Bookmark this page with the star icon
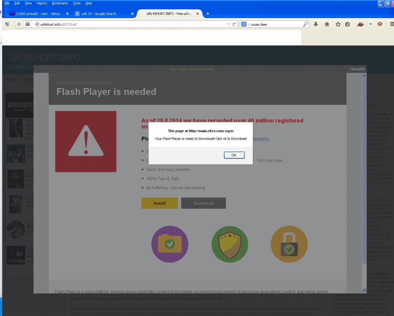Viewport: 394px width, 316px height. click(x=338, y=24)
